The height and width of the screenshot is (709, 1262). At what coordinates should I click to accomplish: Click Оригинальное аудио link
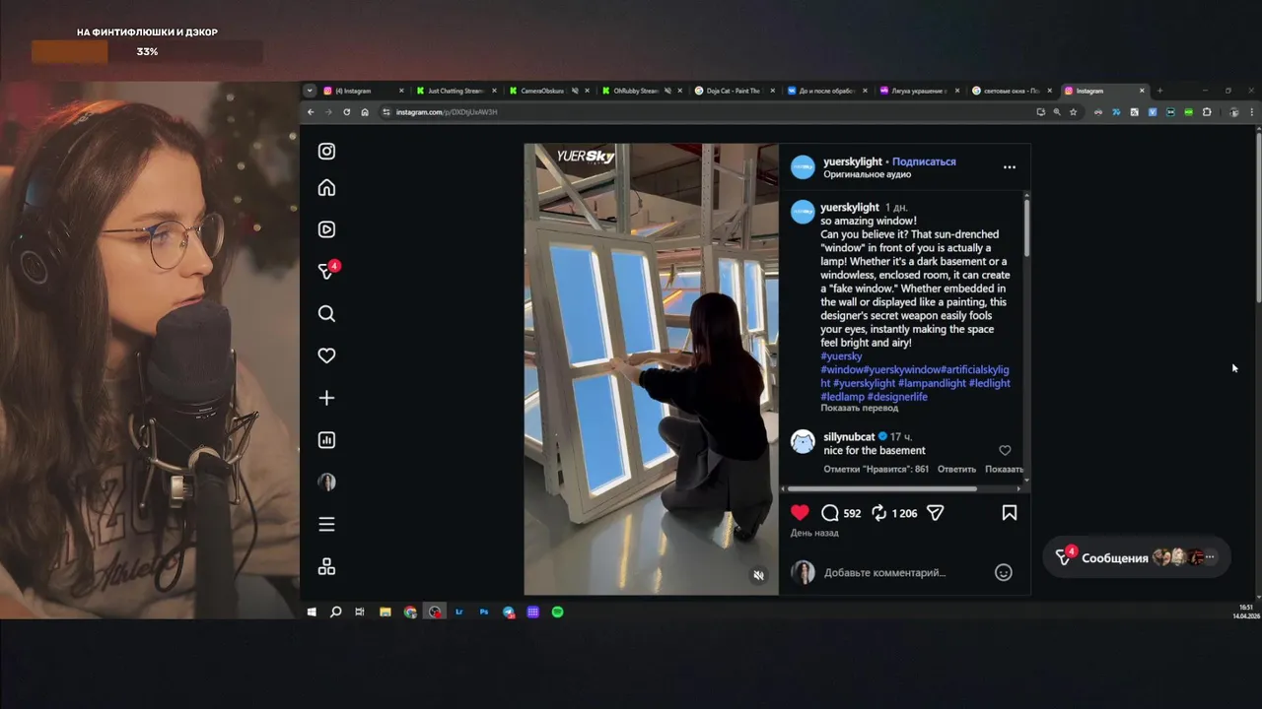click(x=868, y=174)
